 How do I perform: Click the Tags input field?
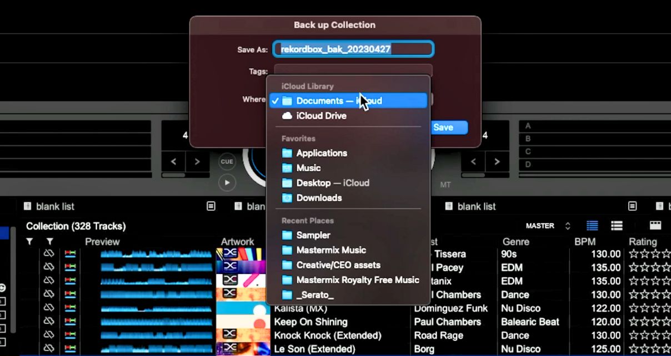tap(353, 71)
